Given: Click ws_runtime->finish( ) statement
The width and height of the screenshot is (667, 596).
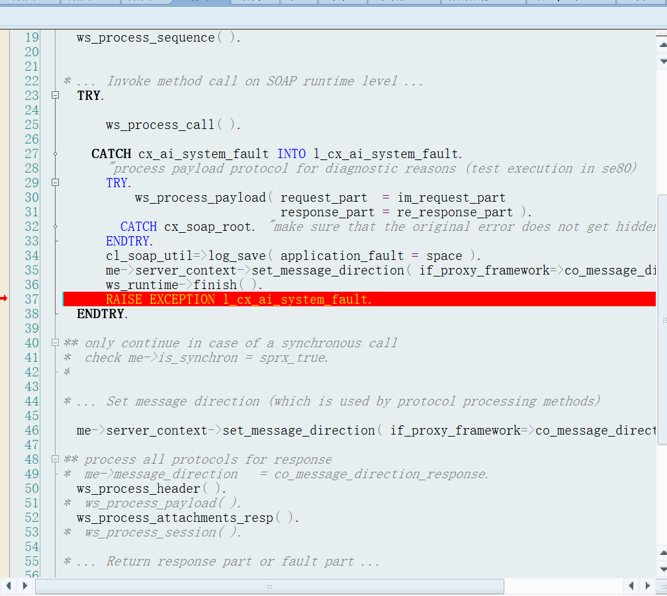Looking at the screenshot, I should (x=184, y=285).
